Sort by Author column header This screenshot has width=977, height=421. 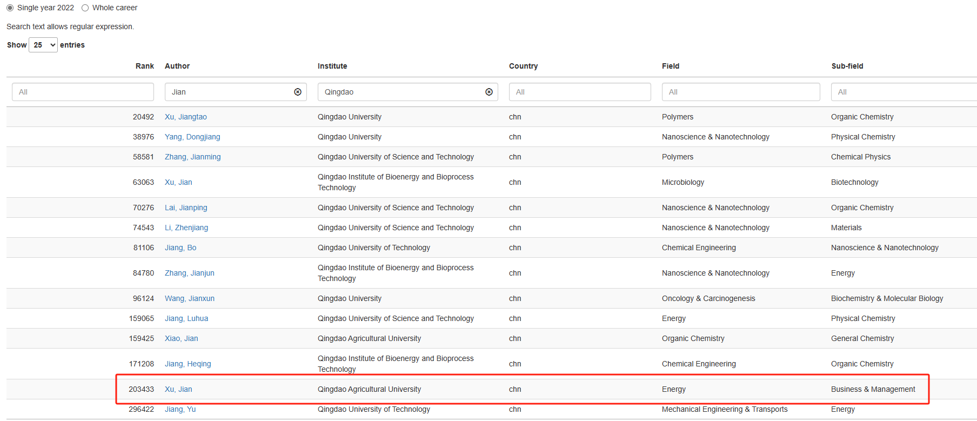[177, 66]
